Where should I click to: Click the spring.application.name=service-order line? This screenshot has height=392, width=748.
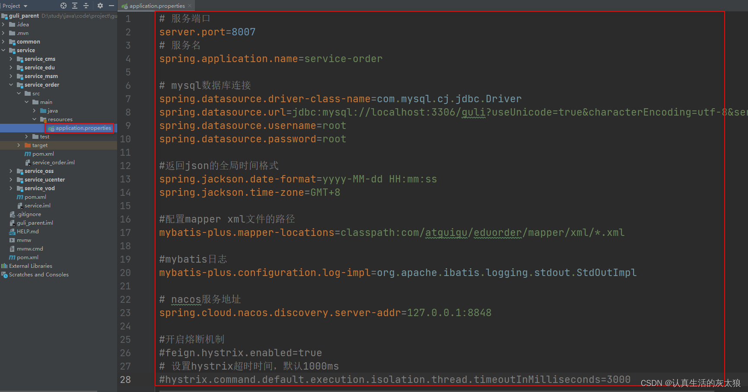click(271, 59)
